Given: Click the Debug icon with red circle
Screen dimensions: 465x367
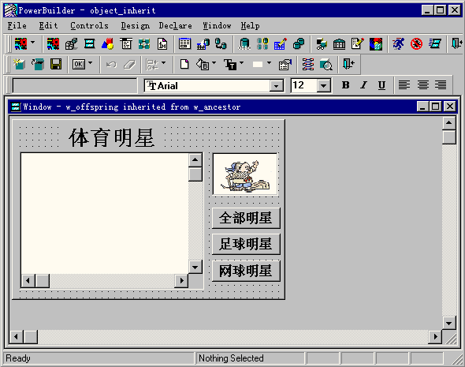Looking at the screenshot, I should point(416,44).
